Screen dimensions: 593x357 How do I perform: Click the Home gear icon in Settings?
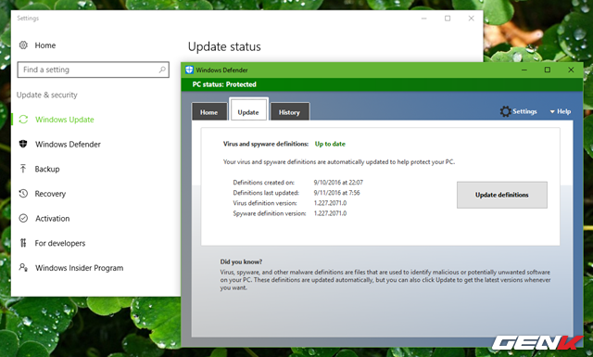click(x=23, y=45)
